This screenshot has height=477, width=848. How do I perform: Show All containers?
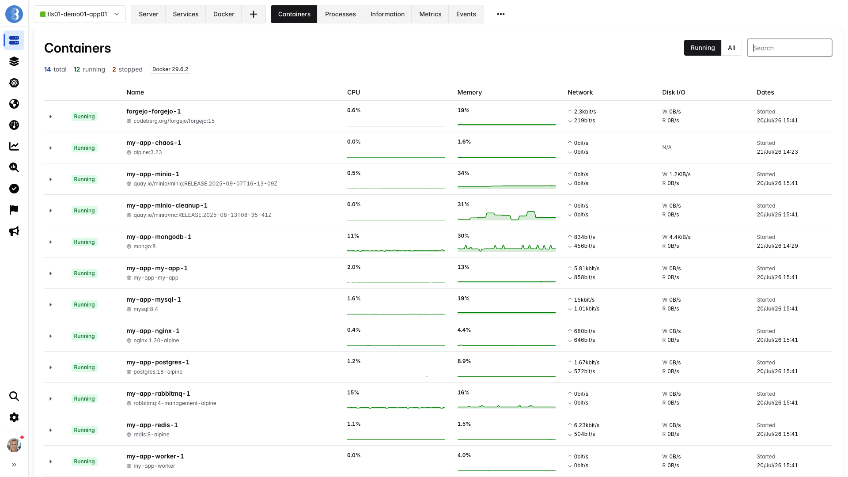click(731, 48)
